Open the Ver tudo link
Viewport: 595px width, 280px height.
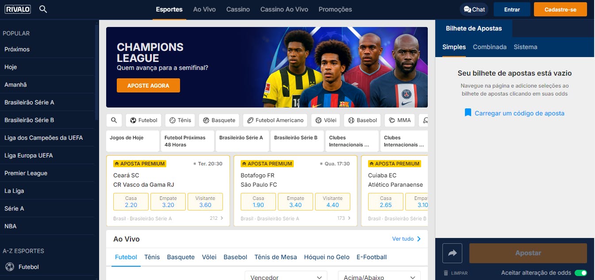pos(407,239)
